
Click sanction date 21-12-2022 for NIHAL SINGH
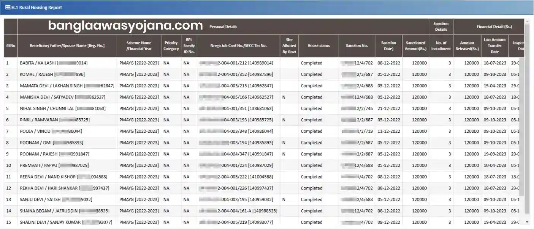[x=389, y=108]
